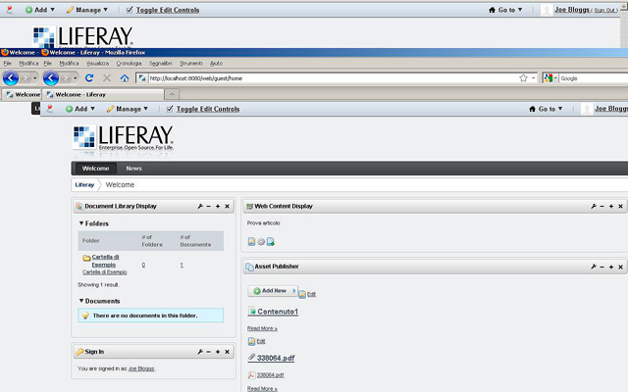Open the Strumenti menu

pyautogui.click(x=190, y=63)
